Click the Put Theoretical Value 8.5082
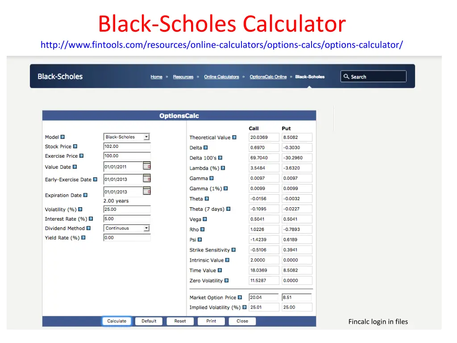 tap(297, 138)
